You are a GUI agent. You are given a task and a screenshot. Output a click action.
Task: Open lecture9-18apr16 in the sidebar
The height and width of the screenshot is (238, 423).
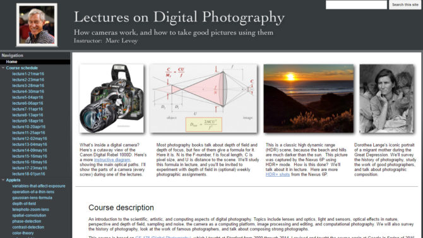pos(28,121)
